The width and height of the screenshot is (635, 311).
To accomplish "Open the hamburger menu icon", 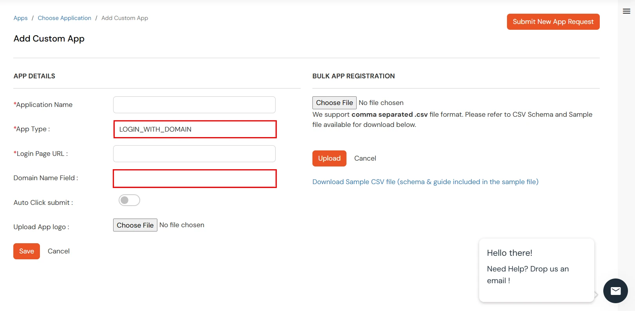I will tap(626, 11).
